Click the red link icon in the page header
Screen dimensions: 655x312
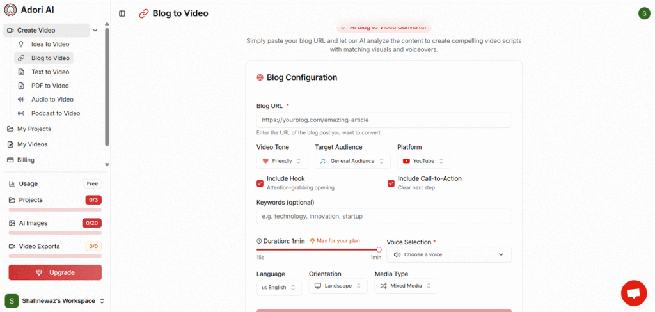(144, 13)
